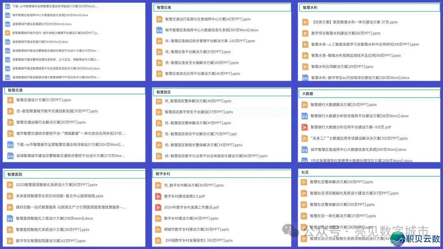Click PPT icon next to 【优质方案】新型智慧水利一体化建设方案
443x249 pixels.
point(305,22)
